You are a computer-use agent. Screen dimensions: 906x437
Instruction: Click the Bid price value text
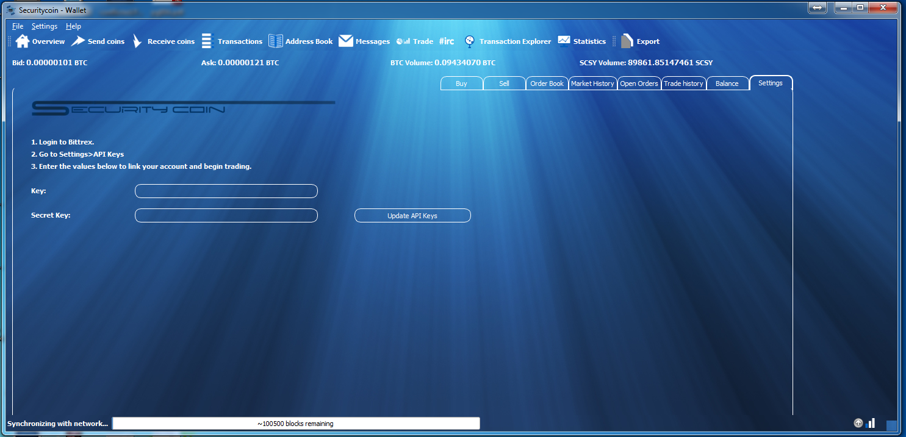pyautogui.click(x=57, y=62)
